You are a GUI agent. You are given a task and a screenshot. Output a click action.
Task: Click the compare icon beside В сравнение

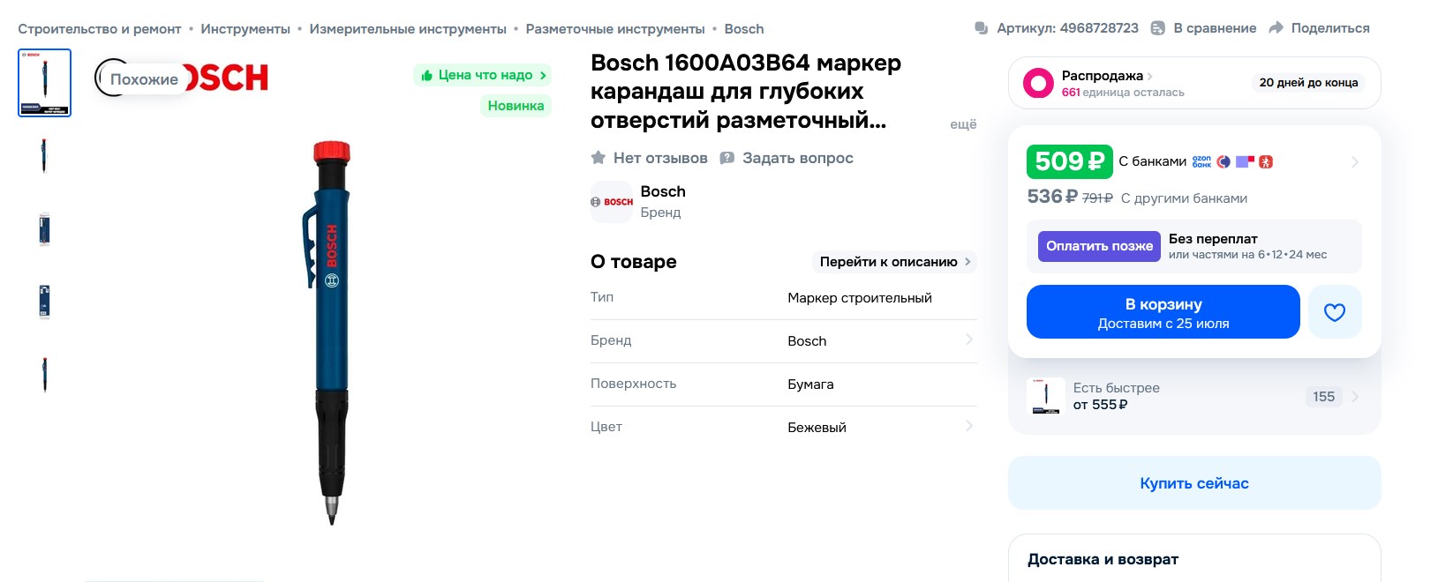coord(1158,28)
